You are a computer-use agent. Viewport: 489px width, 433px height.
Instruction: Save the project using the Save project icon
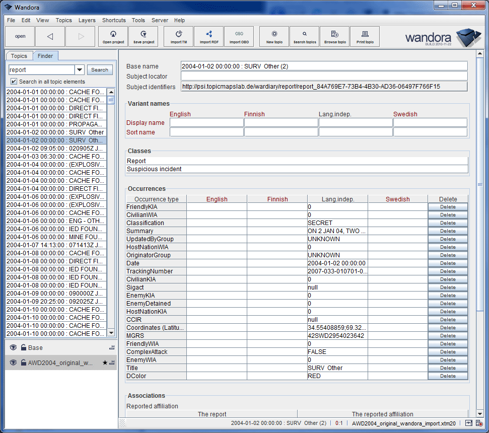click(143, 36)
